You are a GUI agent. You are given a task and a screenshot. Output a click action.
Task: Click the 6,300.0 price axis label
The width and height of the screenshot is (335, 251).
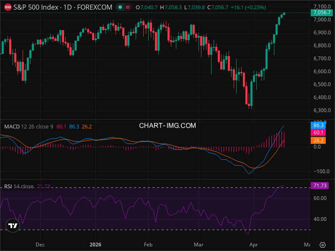pyautogui.click(x=322, y=110)
